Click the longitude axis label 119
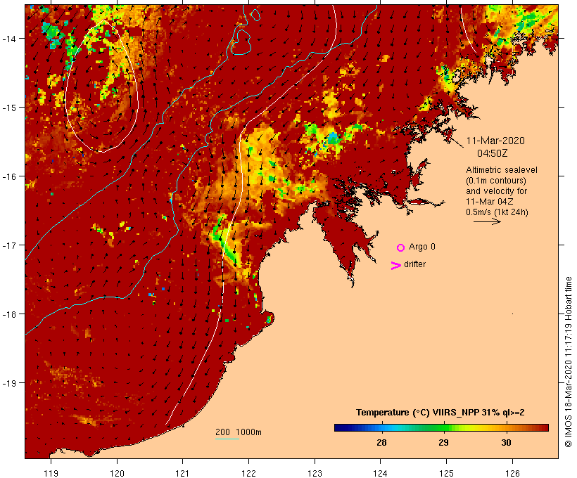This screenshot has width=577, height=478. coord(51,473)
